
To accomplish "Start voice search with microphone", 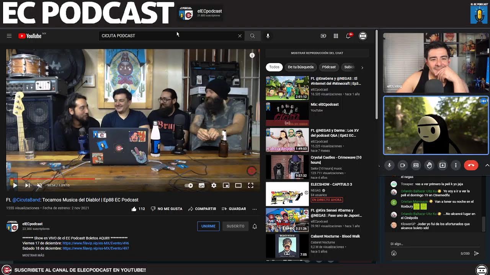I will click(268, 36).
